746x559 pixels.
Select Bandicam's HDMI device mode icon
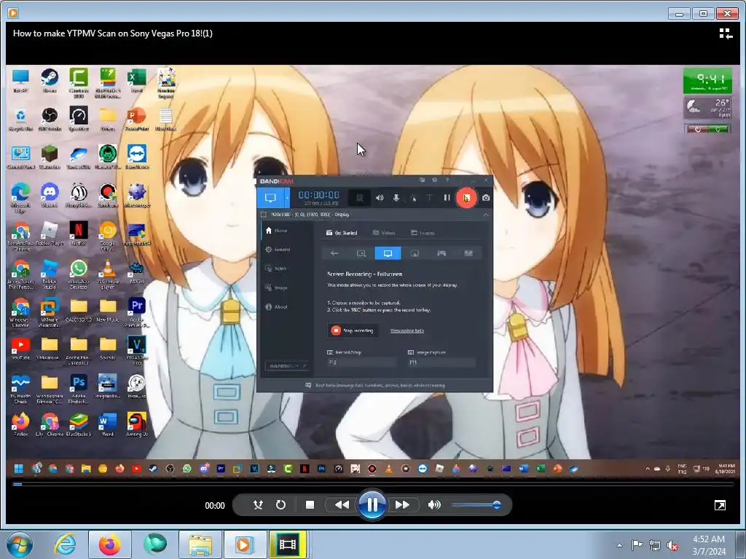coord(468,253)
